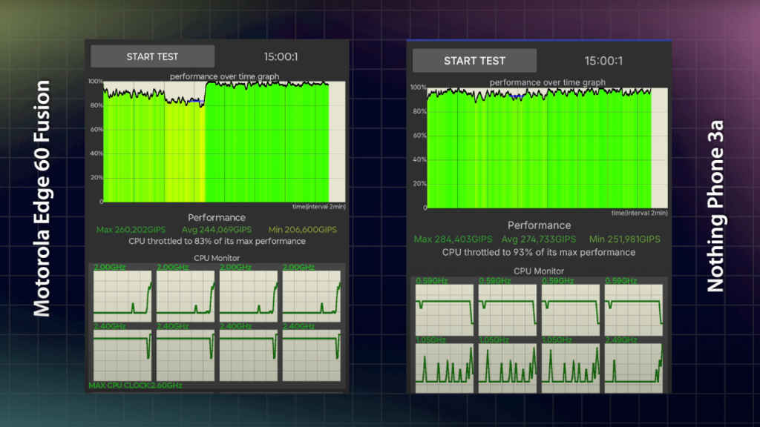
Task: Click the "Min 251,981GIPS" value
Action: point(625,239)
